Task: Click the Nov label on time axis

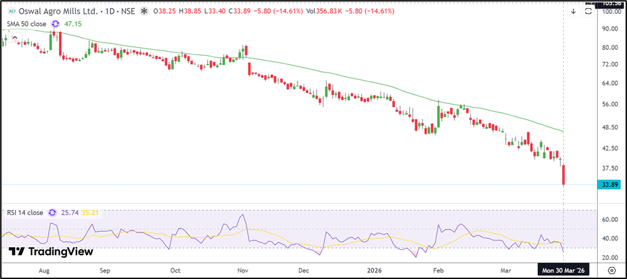Action: [242, 271]
